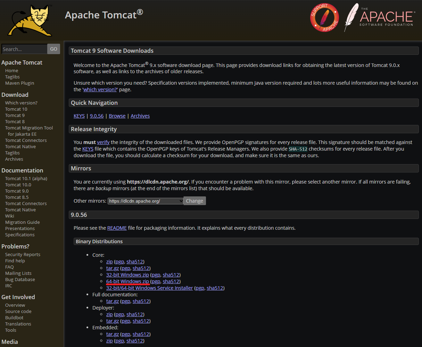The height and width of the screenshot is (347, 422).
Task: Click the verify link in Release Integrity
Action: [103, 142]
